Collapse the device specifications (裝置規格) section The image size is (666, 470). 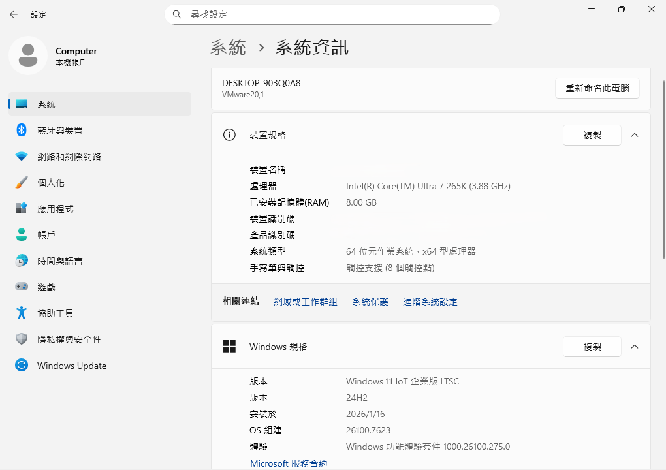pyautogui.click(x=634, y=135)
